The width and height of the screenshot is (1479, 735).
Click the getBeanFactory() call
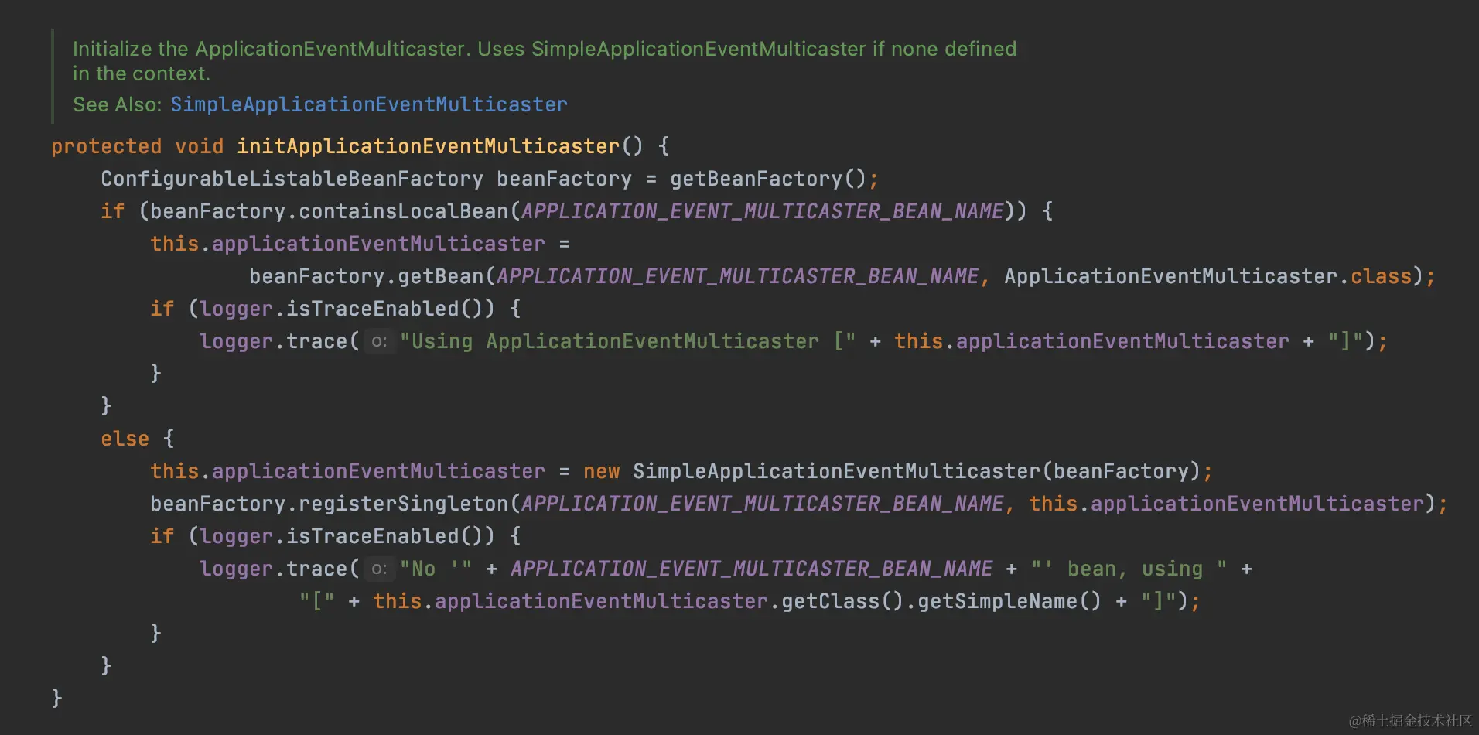click(768, 179)
